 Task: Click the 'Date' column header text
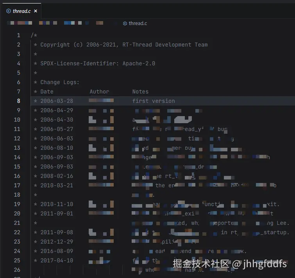[x=47, y=91]
